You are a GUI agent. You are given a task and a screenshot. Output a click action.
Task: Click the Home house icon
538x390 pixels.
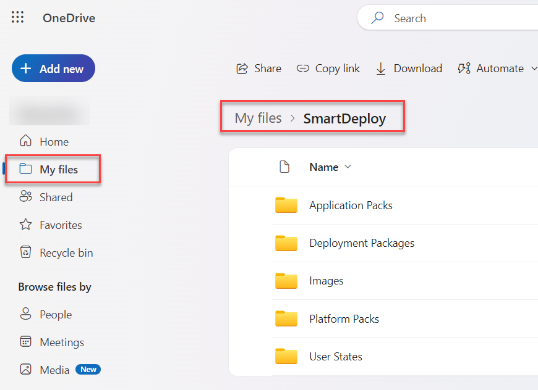[26, 141]
